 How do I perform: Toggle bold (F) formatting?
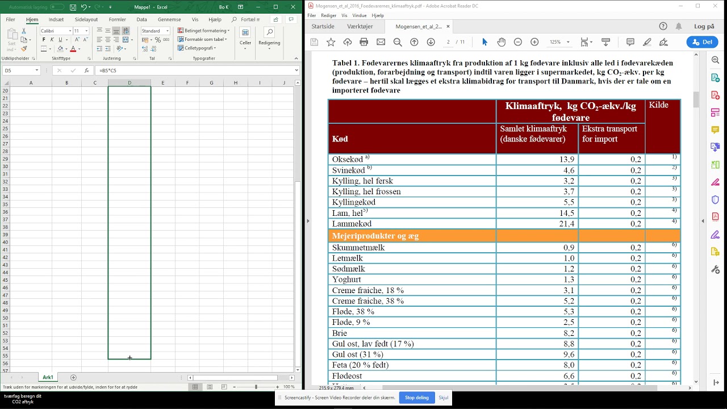[44, 40]
